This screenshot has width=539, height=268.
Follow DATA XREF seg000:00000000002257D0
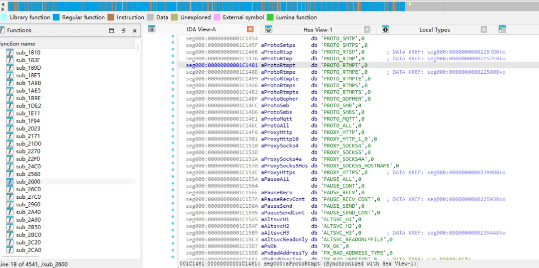pyautogui.click(x=467, y=52)
